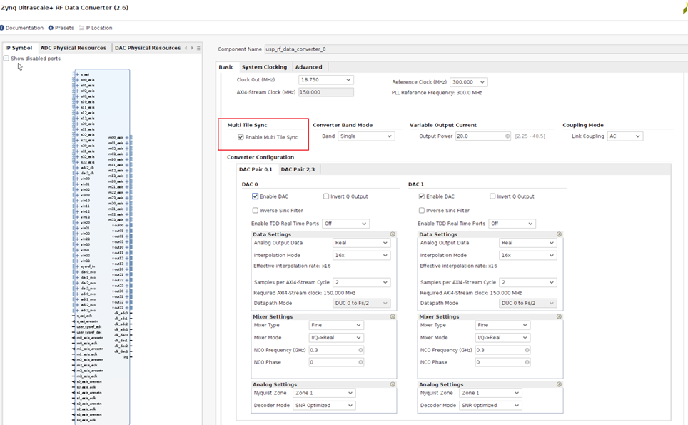Screen dimensions: 688x425
Task: Select the DAC Pair 2,3 tab
Action: coord(299,169)
